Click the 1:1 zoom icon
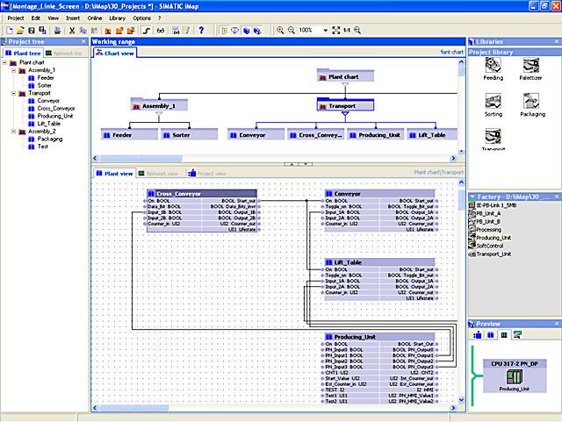This screenshot has width=562, height=422. (347, 31)
